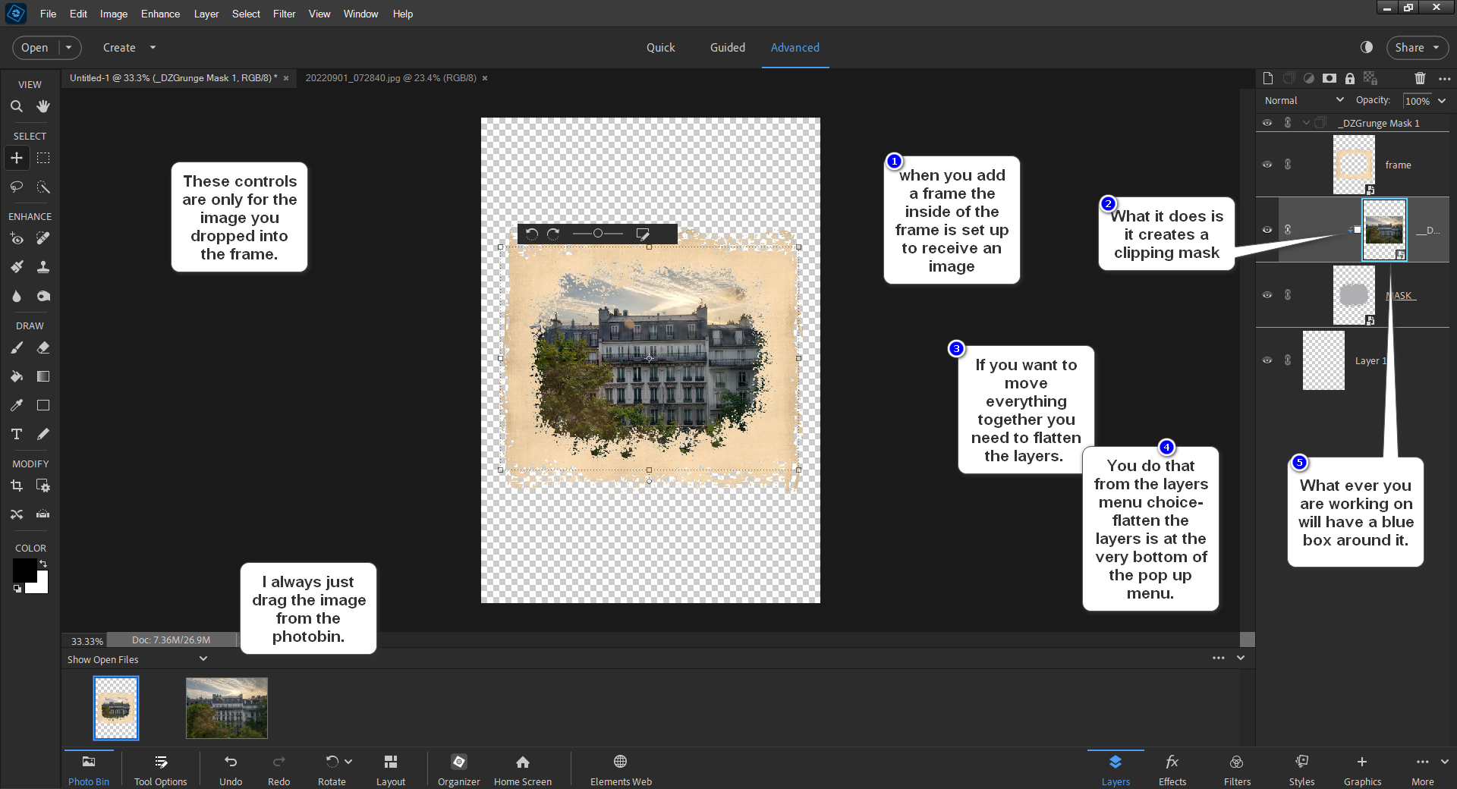Click the Create button
The image size is (1457, 789).
point(119,47)
